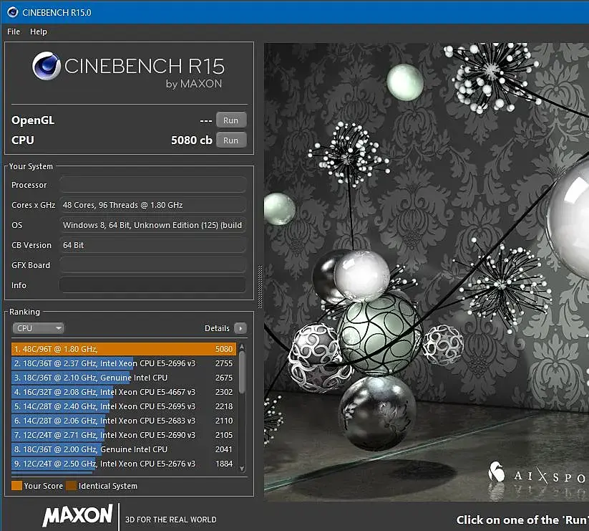This screenshot has width=589, height=531.
Task: Click the Your Score orange legend swatch
Action: click(x=17, y=486)
